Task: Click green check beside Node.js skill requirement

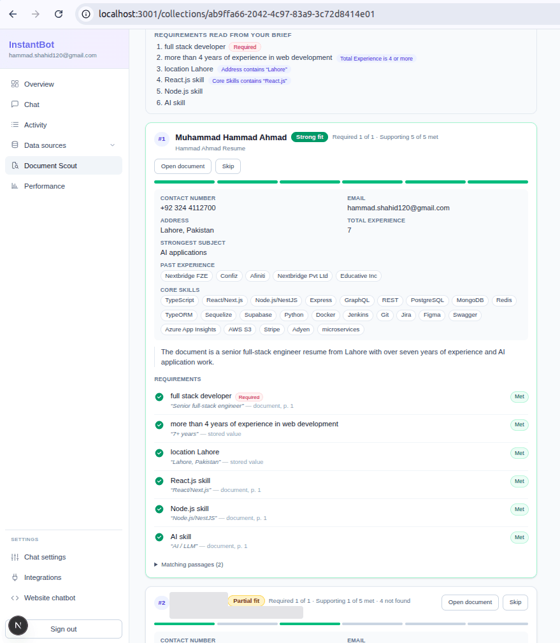Action: click(x=159, y=509)
